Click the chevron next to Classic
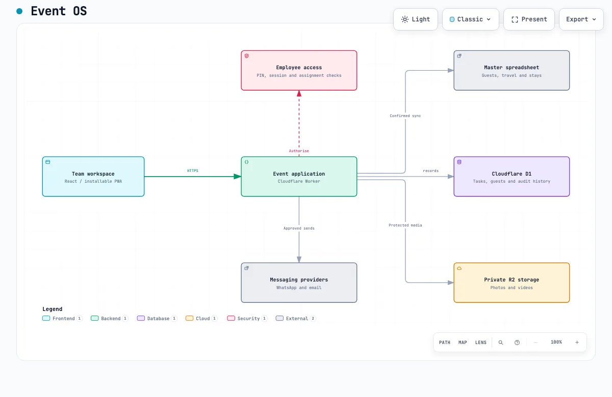612x397 pixels. (x=489, y=19)
